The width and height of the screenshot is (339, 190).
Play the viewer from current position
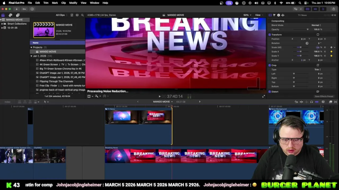click(x=159, y=97)
